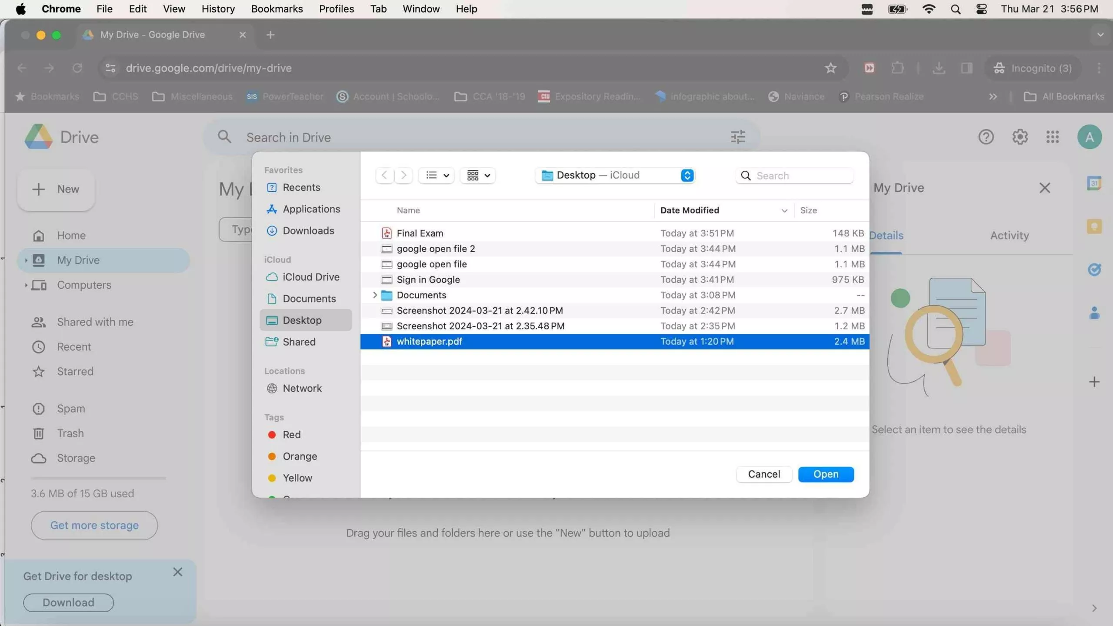
Task: Open Drive search filter options icon
Action: point(738,137)
